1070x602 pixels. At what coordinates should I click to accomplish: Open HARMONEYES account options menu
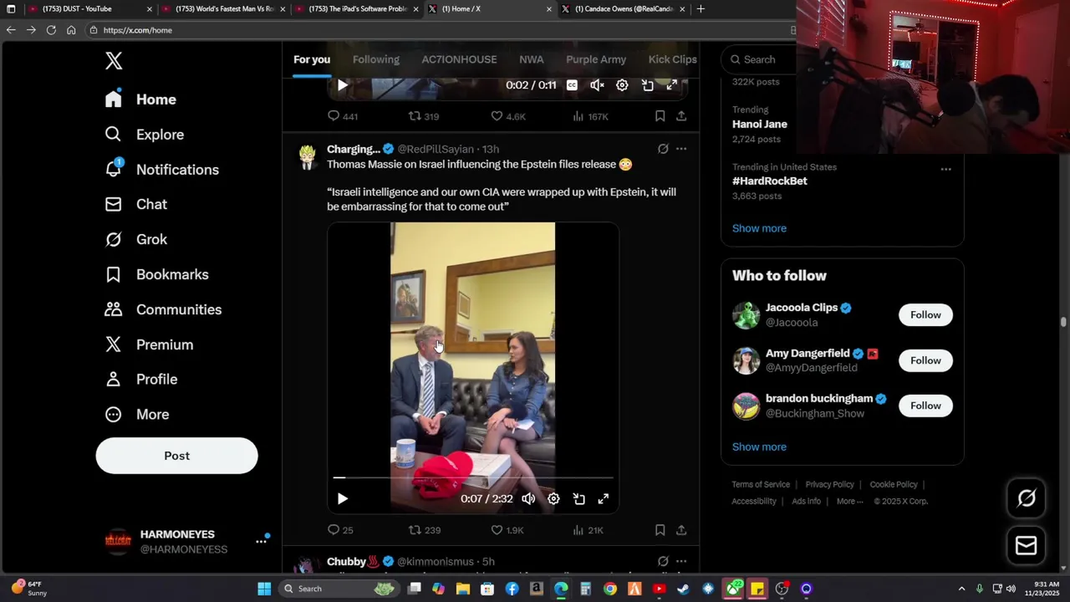[x=261, y=542]
